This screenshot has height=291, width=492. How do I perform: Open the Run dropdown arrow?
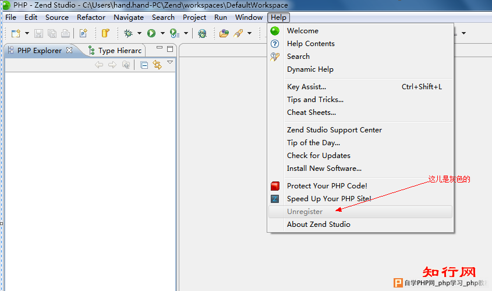(x=162, y=33)
